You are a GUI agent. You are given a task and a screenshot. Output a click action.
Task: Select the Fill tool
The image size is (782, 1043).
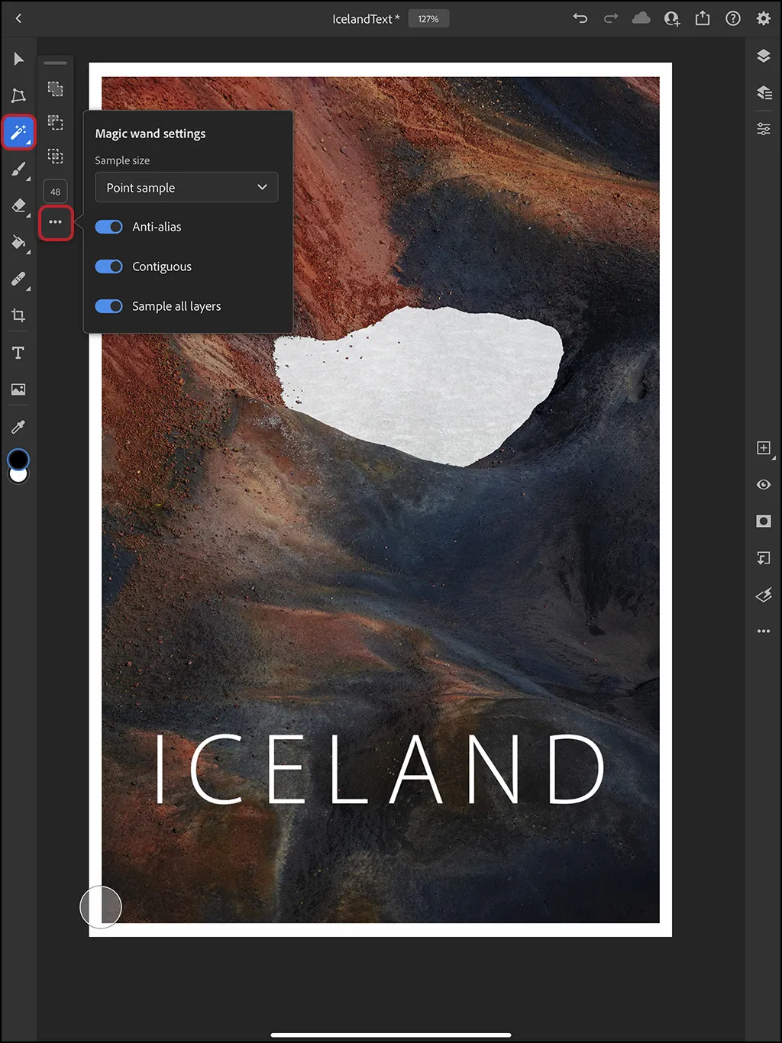pos(18,242)
